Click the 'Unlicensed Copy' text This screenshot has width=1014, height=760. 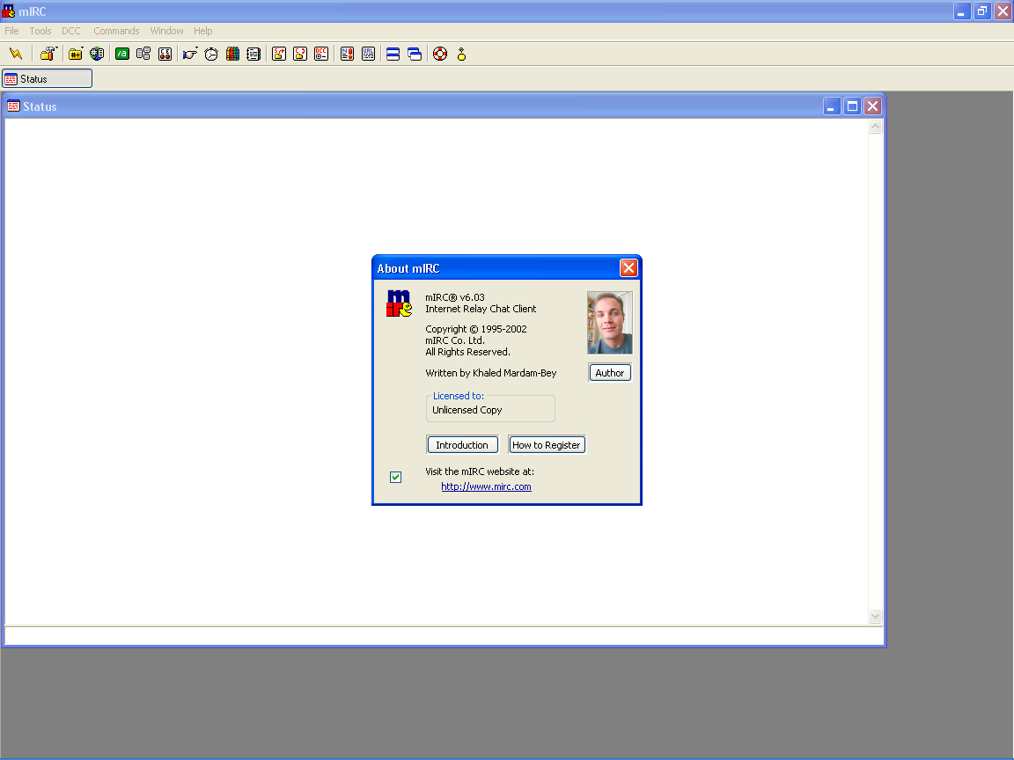click(467, 410)
